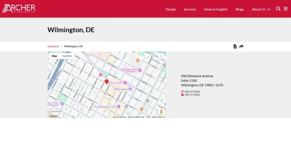Call phone number 302.777.4350
Screen dimensions: 291x164
192,91
